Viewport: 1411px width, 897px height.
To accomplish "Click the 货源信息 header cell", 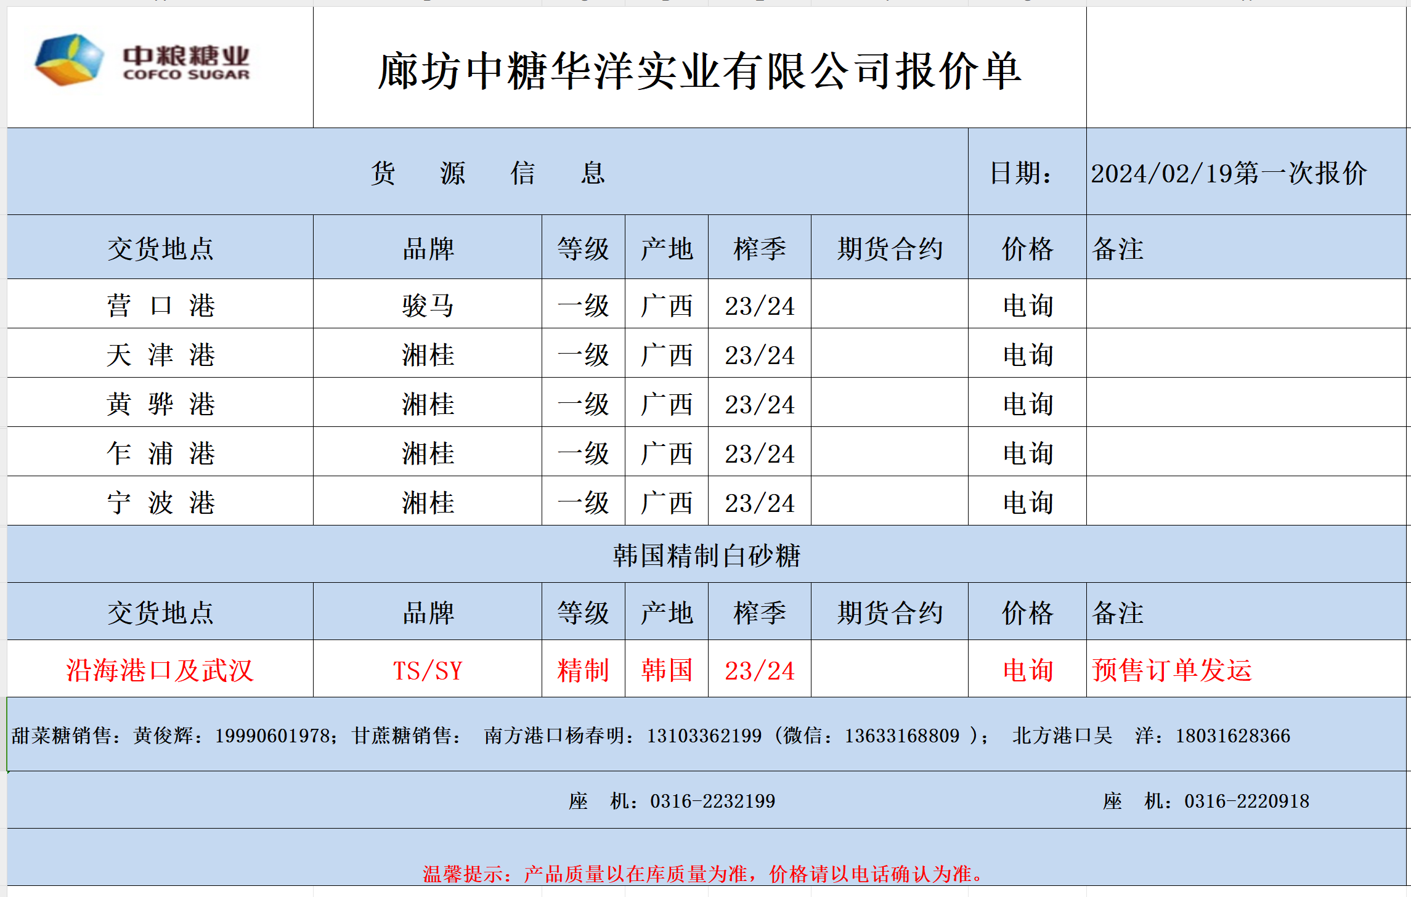I will [487, 172].
